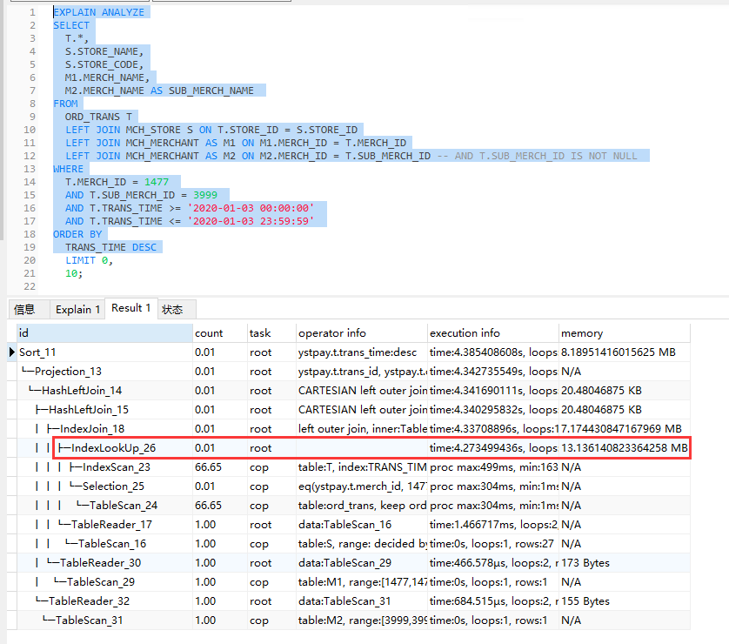Place cursor on EXPLAIN ANALYZE line in editor
729x644 pixels.
point(99,12)
